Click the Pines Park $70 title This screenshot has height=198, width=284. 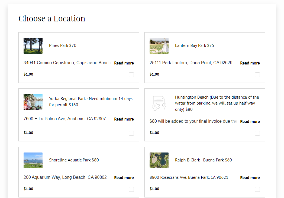point(63,46)
